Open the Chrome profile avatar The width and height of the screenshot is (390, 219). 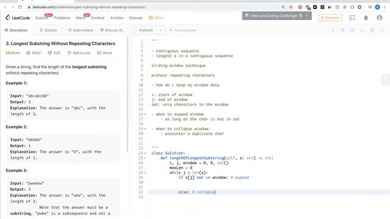378,7
